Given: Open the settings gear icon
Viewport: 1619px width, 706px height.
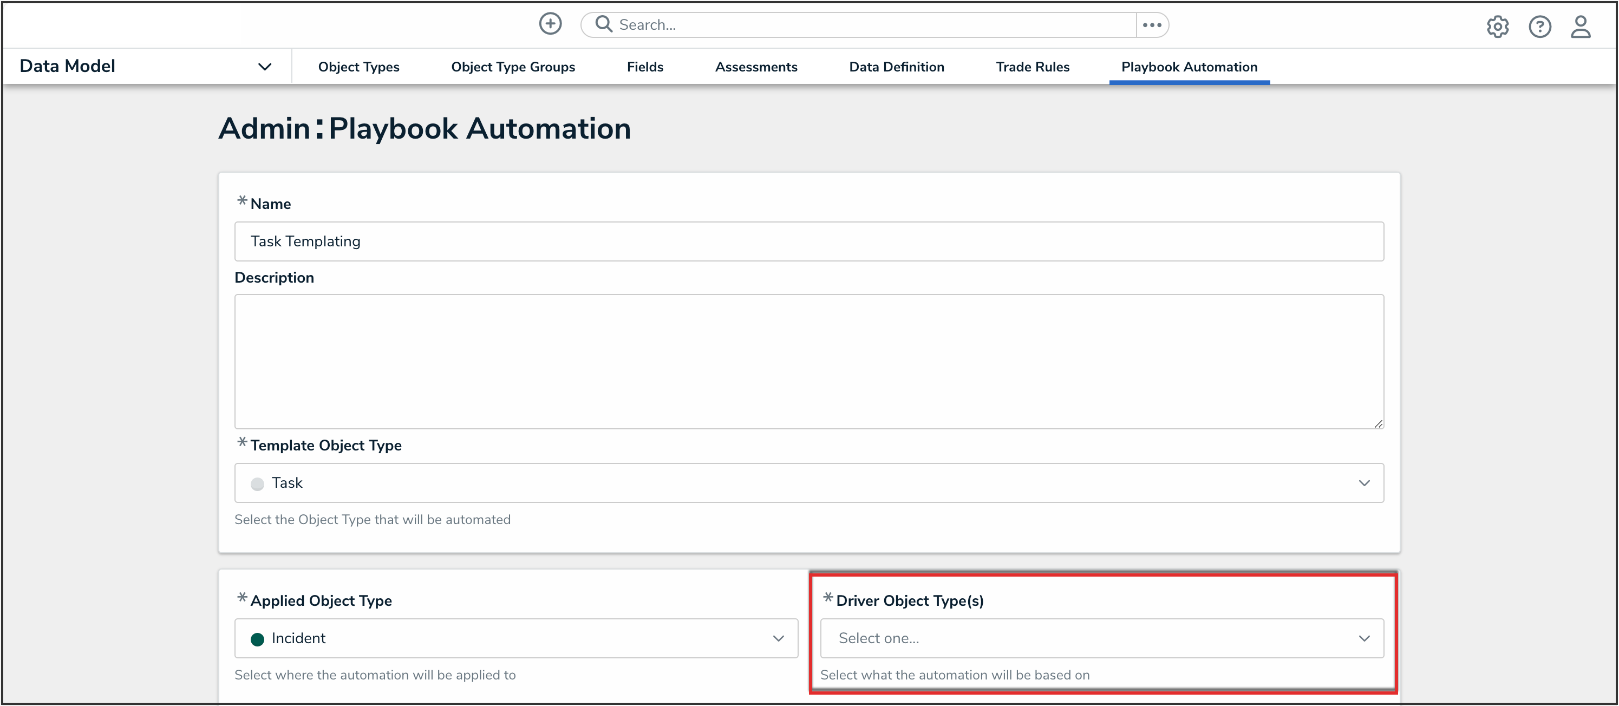Looking at the screenshot, I should (1497, 27).
